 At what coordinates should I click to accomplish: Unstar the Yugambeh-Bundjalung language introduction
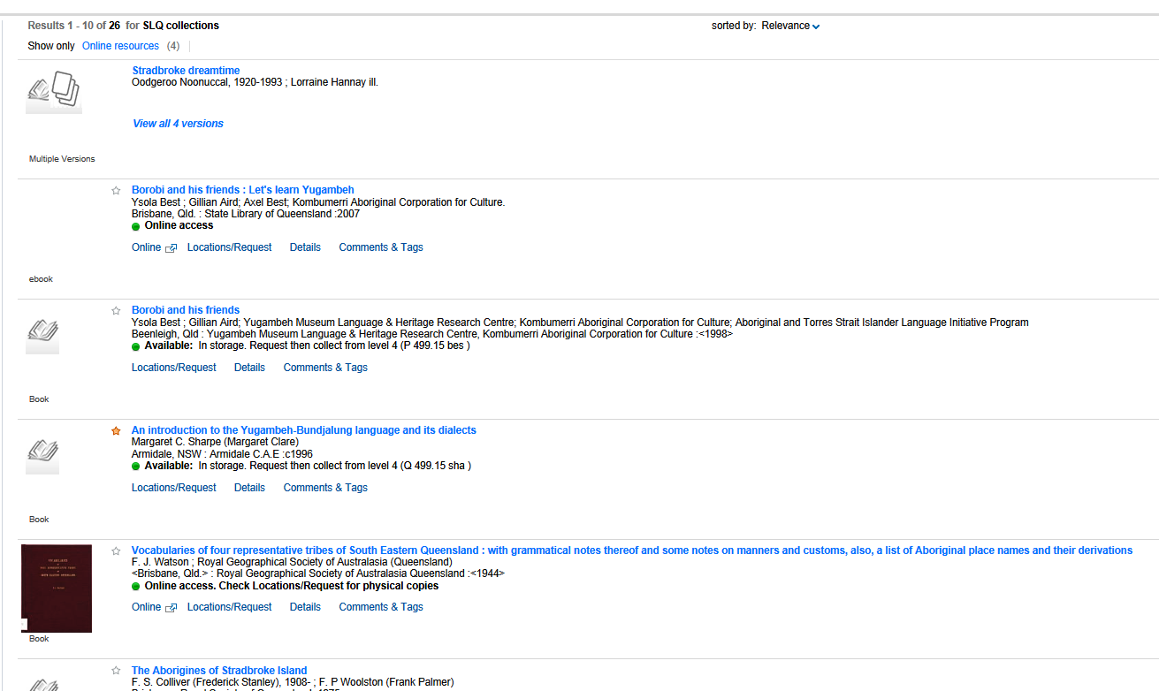[x=116, y=430]
